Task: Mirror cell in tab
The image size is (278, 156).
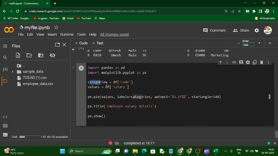Action: pyautogui.click(x=255, y=62)
